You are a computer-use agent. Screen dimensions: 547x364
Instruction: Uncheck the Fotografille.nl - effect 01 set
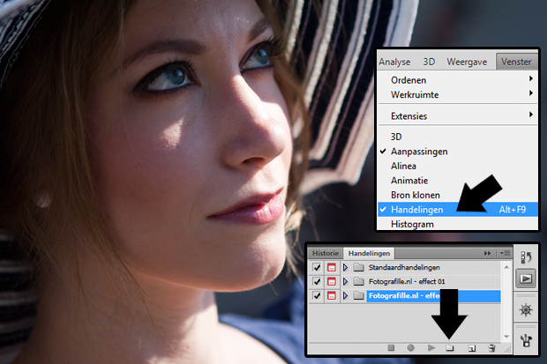317,282
